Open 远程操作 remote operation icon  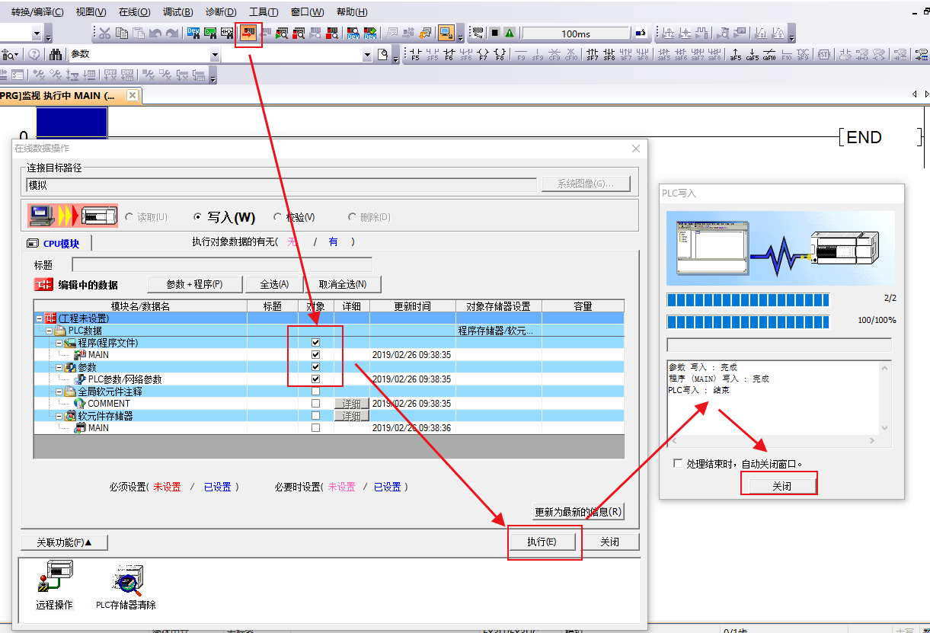coord(54,586)
